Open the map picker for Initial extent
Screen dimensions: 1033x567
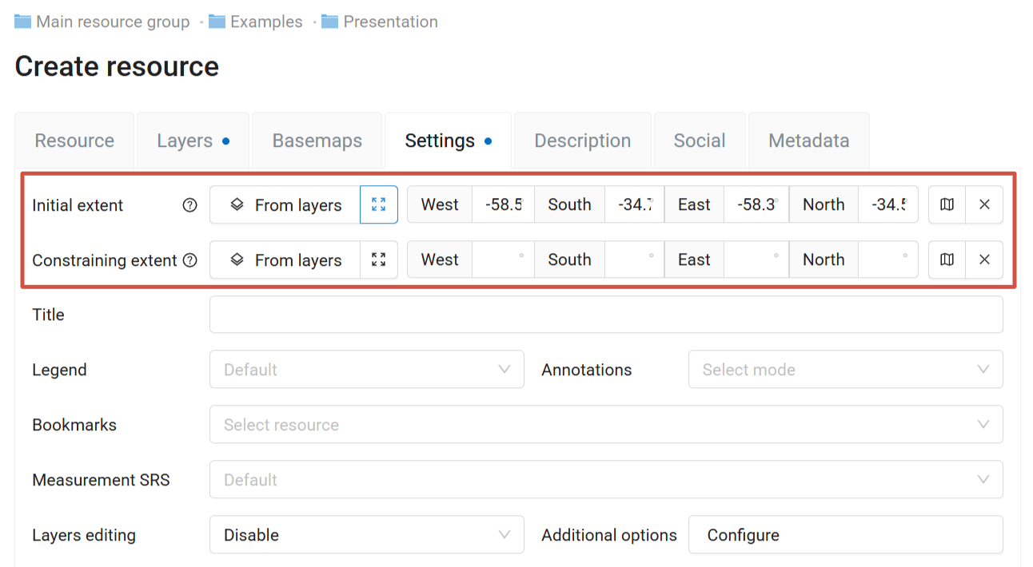[x=947, y=204]
